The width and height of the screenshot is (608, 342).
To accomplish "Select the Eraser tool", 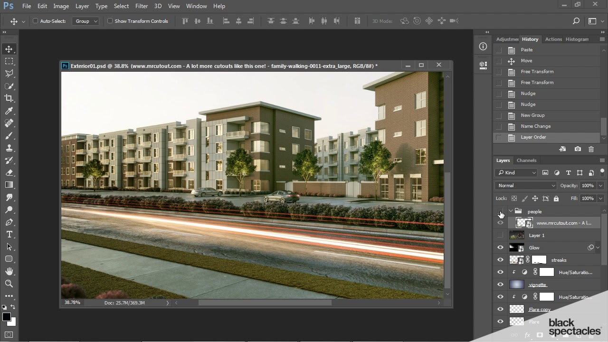I will click(9, 172).
